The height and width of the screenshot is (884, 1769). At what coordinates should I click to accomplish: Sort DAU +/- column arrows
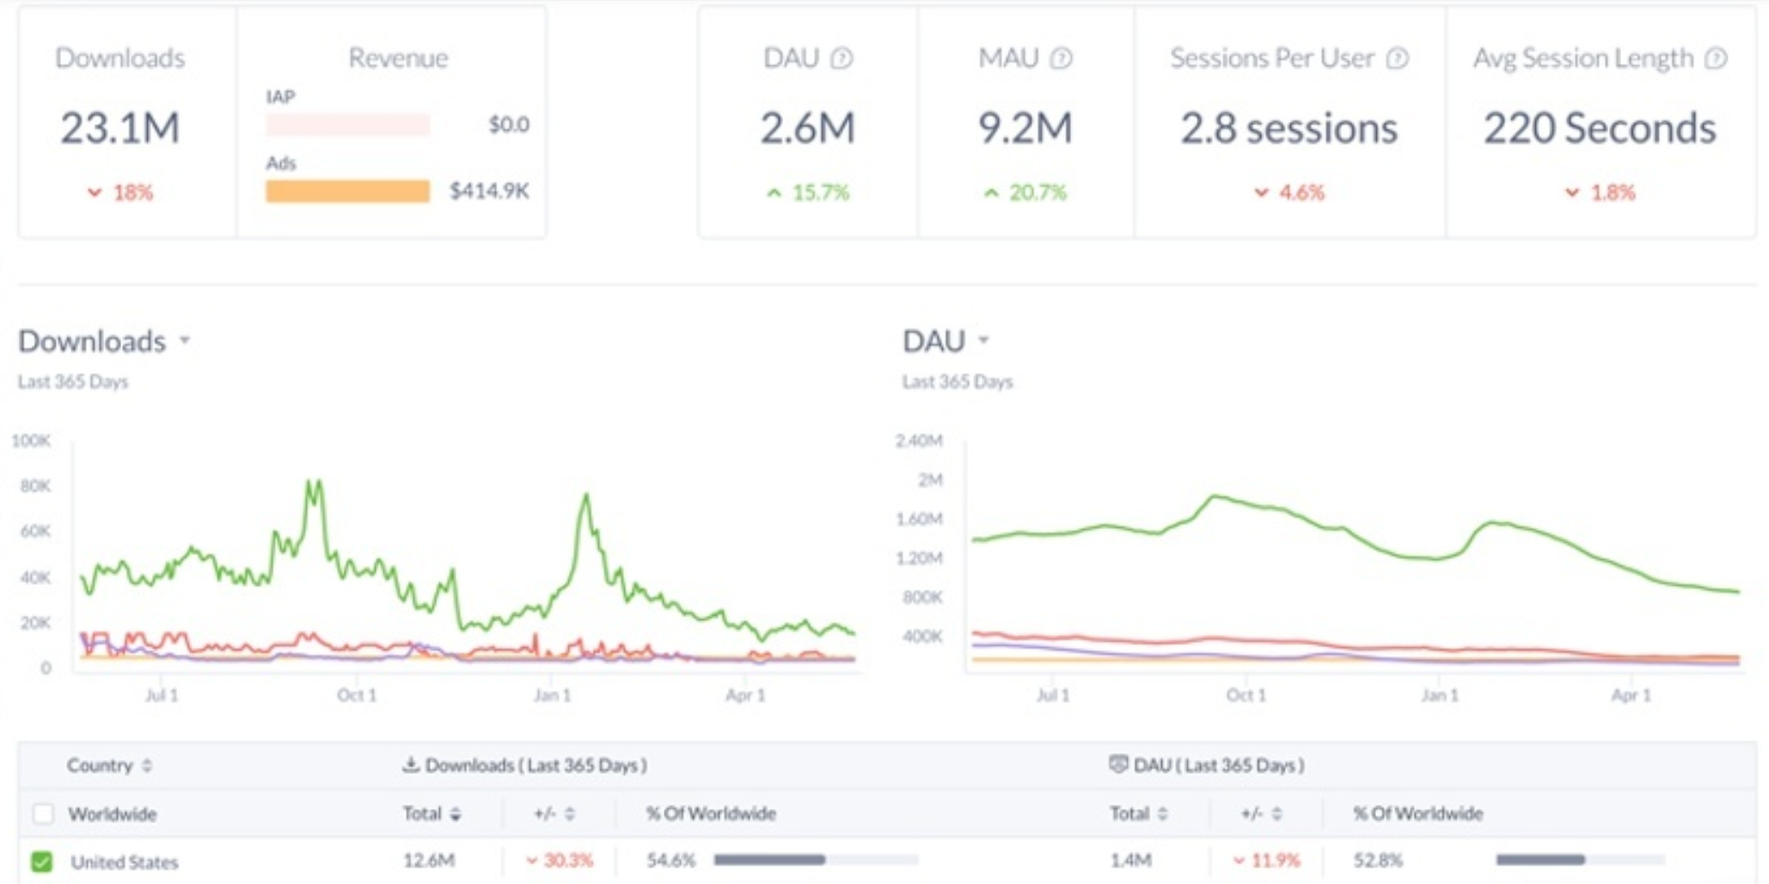(x=1276, y=814)
